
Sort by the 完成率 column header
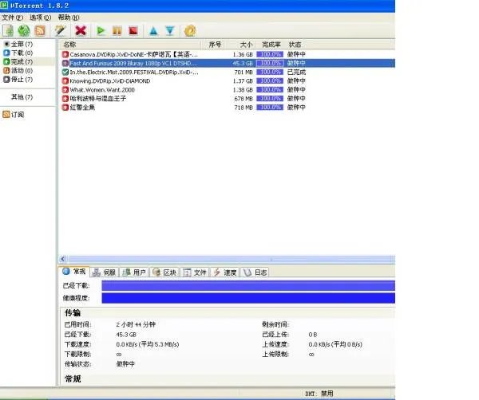coord(271,45)
